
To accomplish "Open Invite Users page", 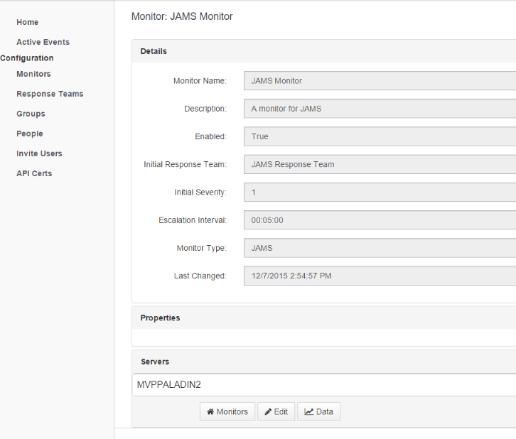I will tap(39, 153).
